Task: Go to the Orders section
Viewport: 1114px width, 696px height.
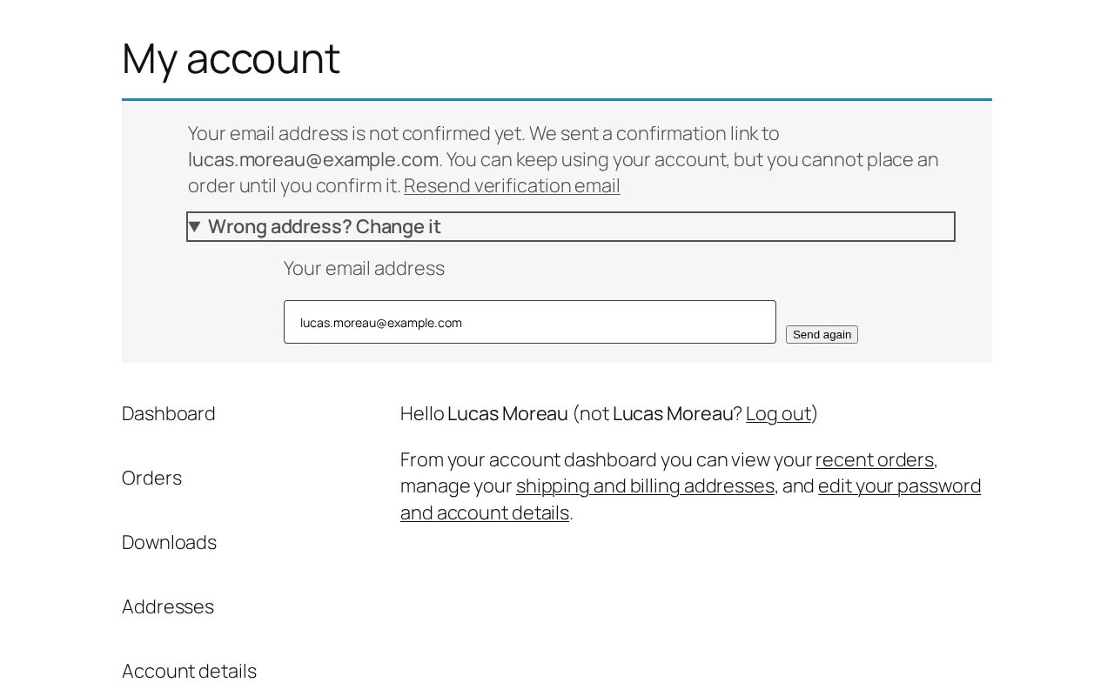Action: click(151, 478)
